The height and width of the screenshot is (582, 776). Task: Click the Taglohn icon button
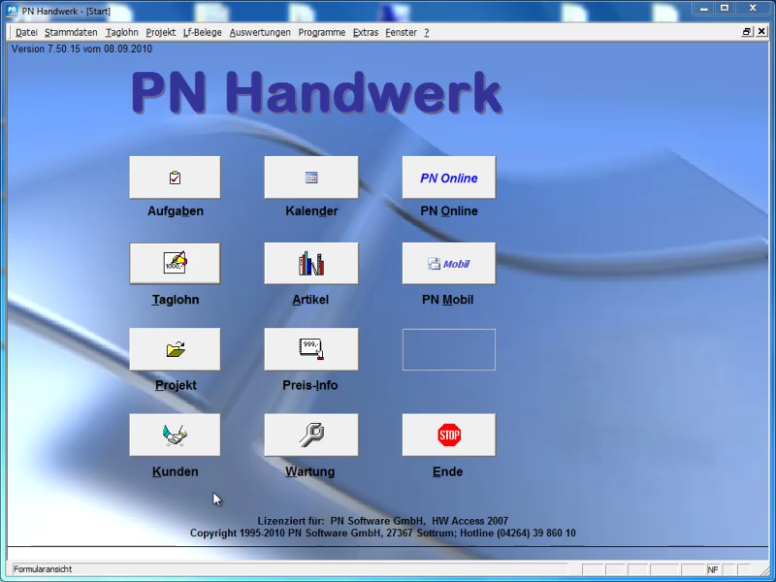[175, 263]
